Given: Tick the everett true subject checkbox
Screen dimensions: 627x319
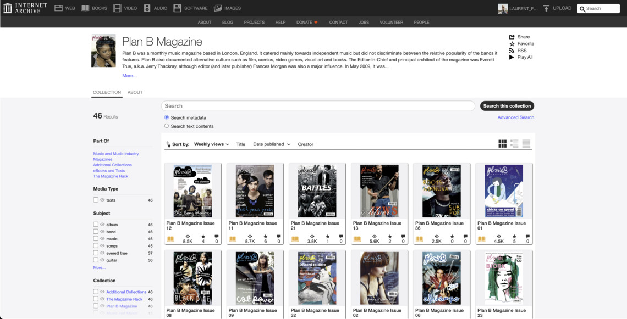Looking at the screenshot, I should pos(96,253).
